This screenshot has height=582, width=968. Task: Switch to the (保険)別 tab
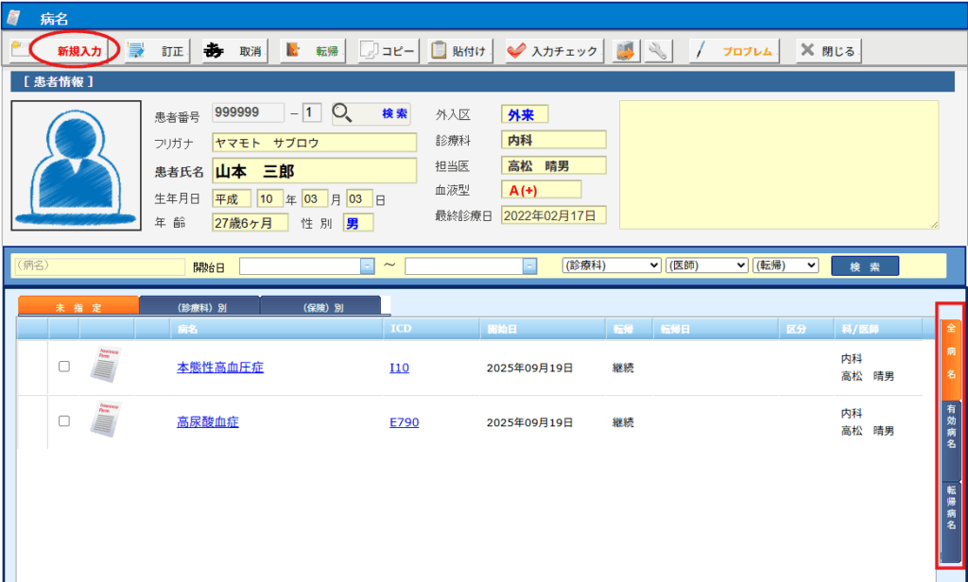click(x=320, y=306)
